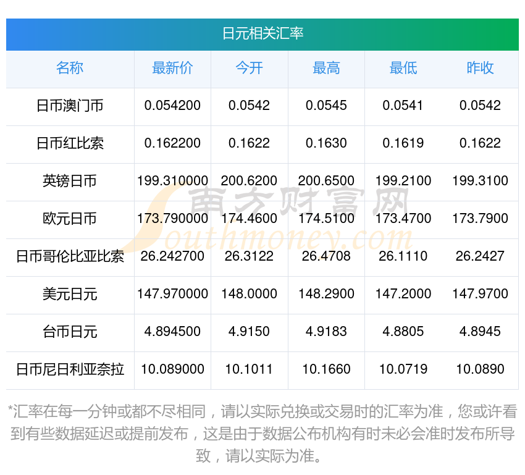Click 哥伦比亚比索 previous close 26.2427
Viewport: 525px width, 475px height.
(480, 256)
